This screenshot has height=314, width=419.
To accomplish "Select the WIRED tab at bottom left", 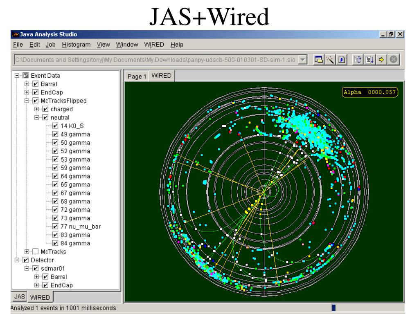I will pos(40,298).
